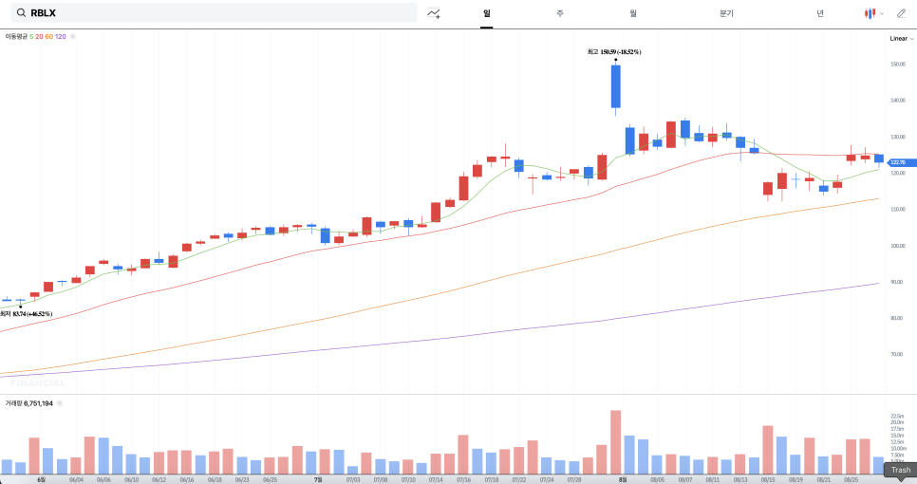Open the add-indicator line chart icon
This screenshot has height=484, width=917.
tap(434, 13)
